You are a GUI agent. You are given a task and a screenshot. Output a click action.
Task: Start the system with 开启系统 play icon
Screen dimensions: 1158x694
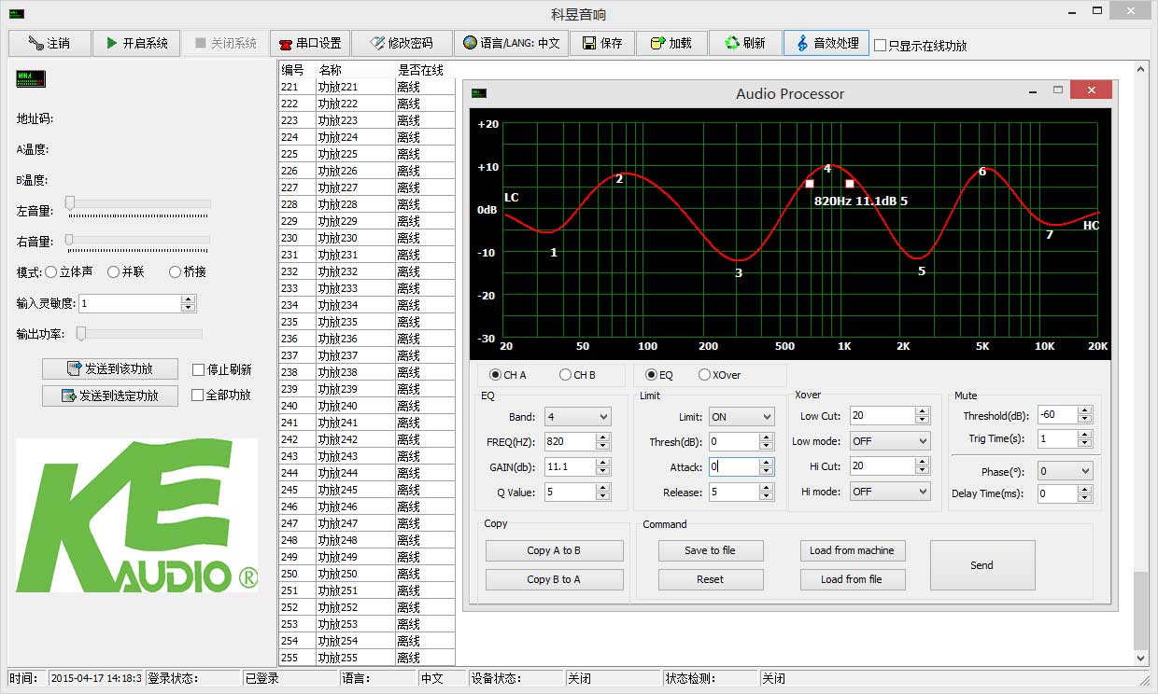click(136, 43)
